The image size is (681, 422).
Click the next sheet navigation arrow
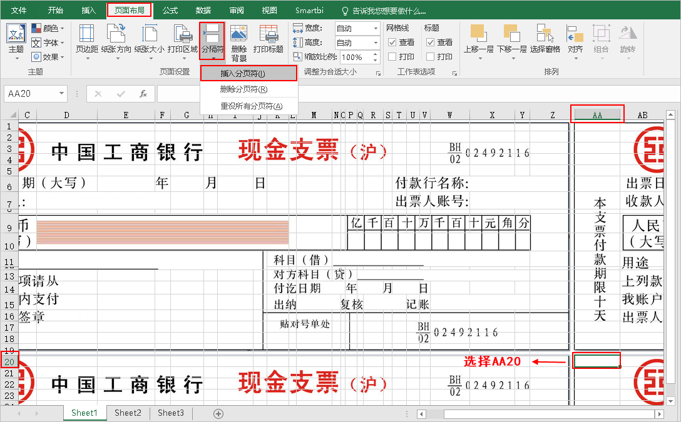coord(36,414)
